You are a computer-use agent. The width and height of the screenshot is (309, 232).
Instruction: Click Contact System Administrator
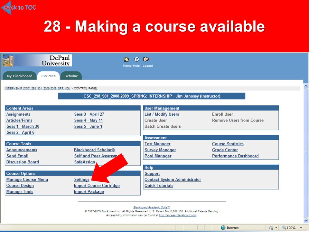173,179
